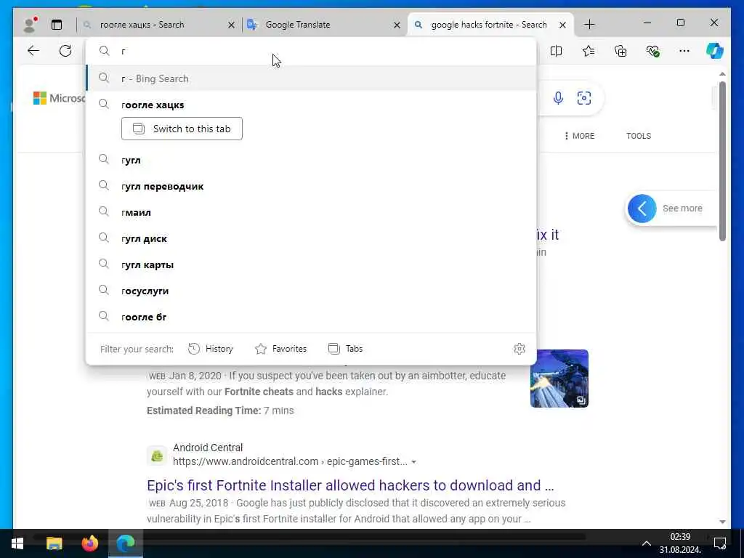
Task: Open the taskbar clock and date
Action: [680, 543]
